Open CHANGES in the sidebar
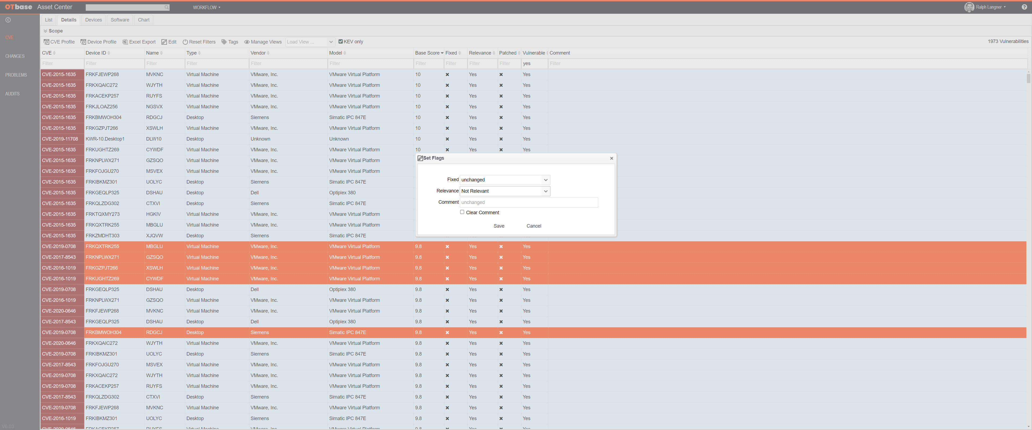The width and height of the screenshot is (1032, 430). (15, 56)
